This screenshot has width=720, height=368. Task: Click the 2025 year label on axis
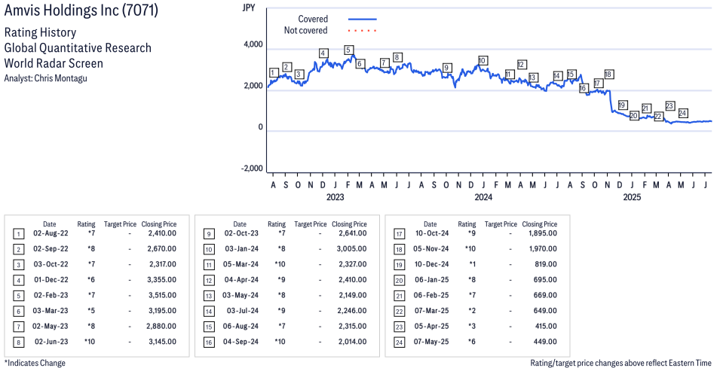(631, 197)
